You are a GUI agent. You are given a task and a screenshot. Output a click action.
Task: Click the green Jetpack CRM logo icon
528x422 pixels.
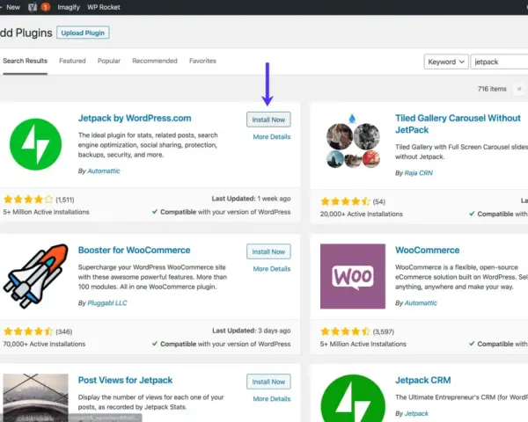click(x=353, y=398)
